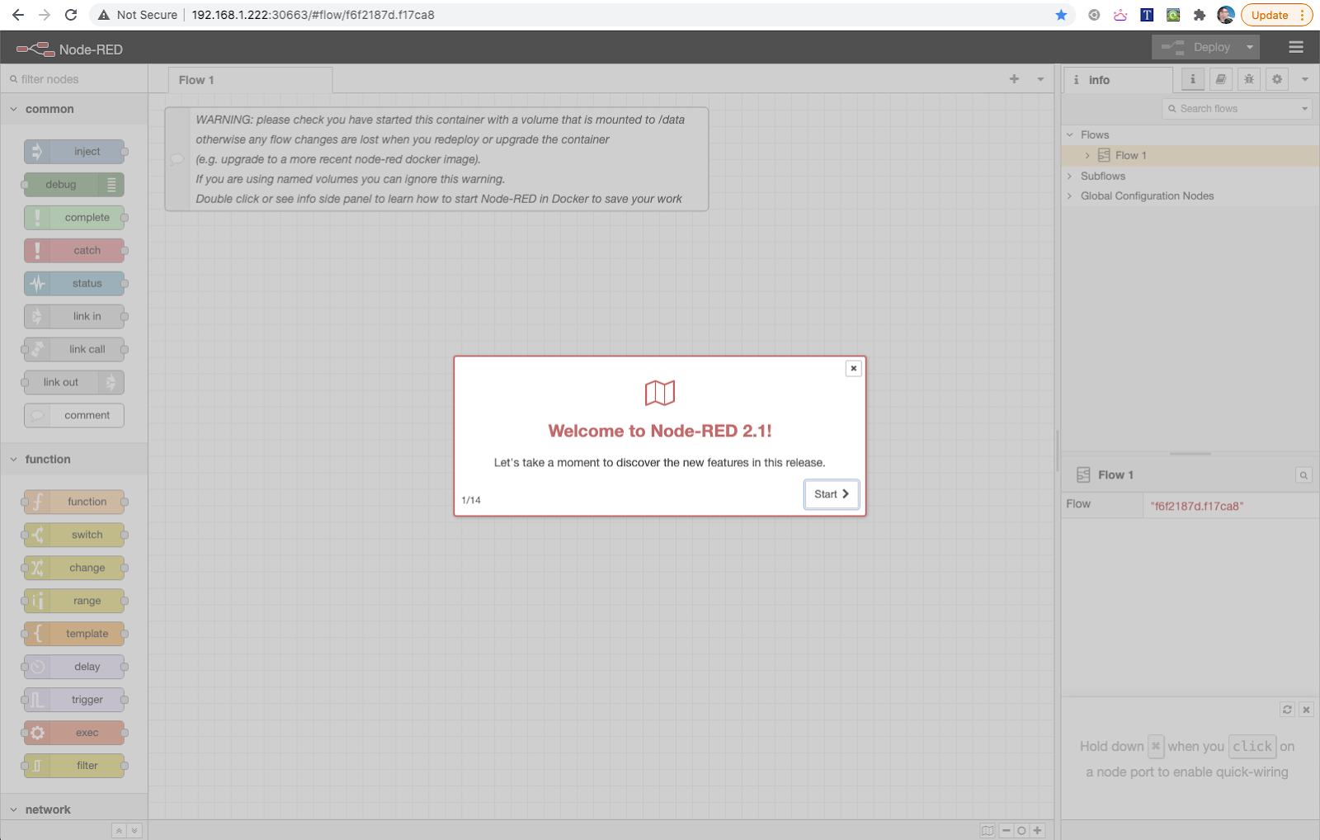Select the template node
This screenshot has width=1320, height=840.
click(x=74, y=634)
